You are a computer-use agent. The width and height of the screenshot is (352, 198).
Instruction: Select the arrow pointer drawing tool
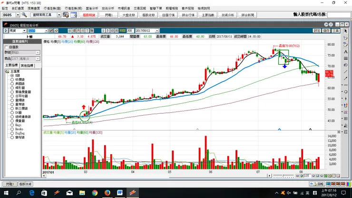(x=346, y=31)
